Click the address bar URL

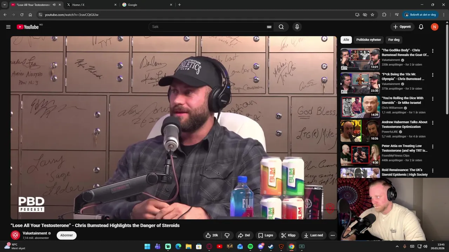coord(72,15)
